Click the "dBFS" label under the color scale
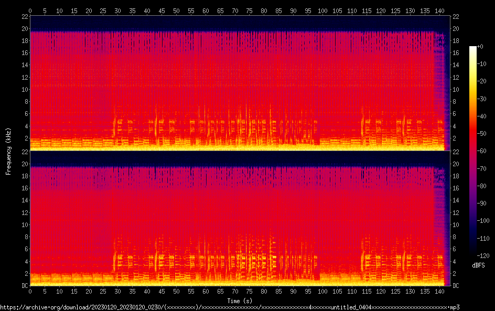The width and height of the screenshot is (495, 311). coord(478,266)
